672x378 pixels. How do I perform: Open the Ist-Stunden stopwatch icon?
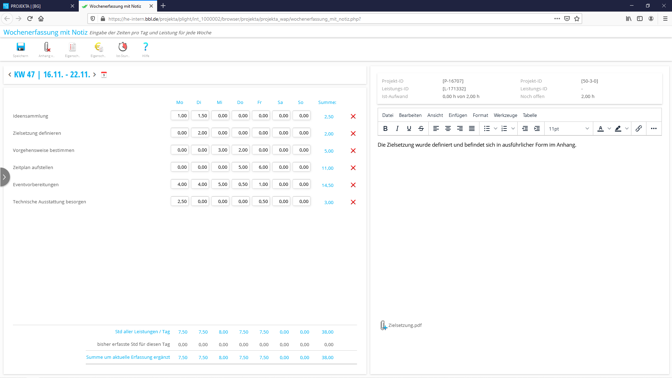point(123,47)
